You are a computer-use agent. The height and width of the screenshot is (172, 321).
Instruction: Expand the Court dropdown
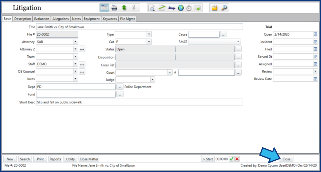pos(170,72)
